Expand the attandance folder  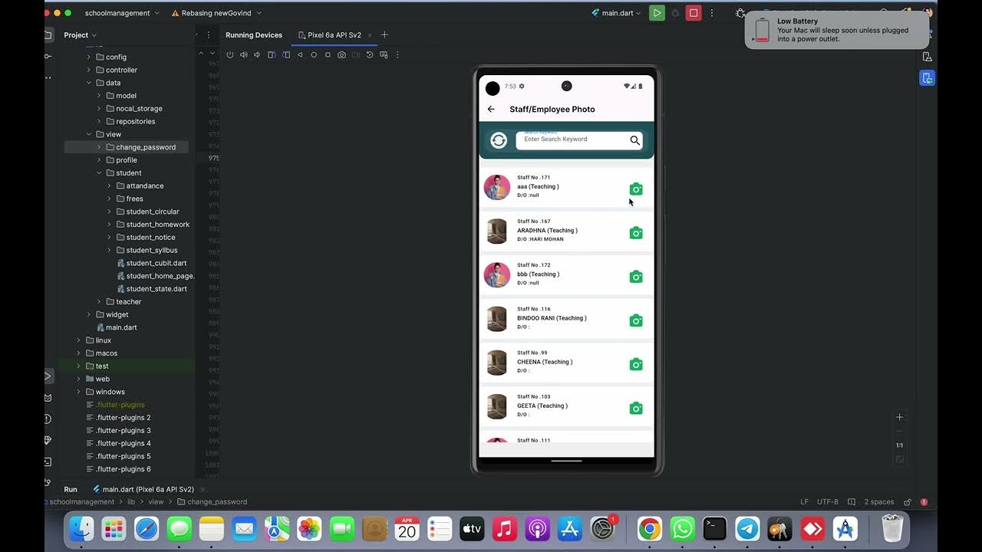109,186
